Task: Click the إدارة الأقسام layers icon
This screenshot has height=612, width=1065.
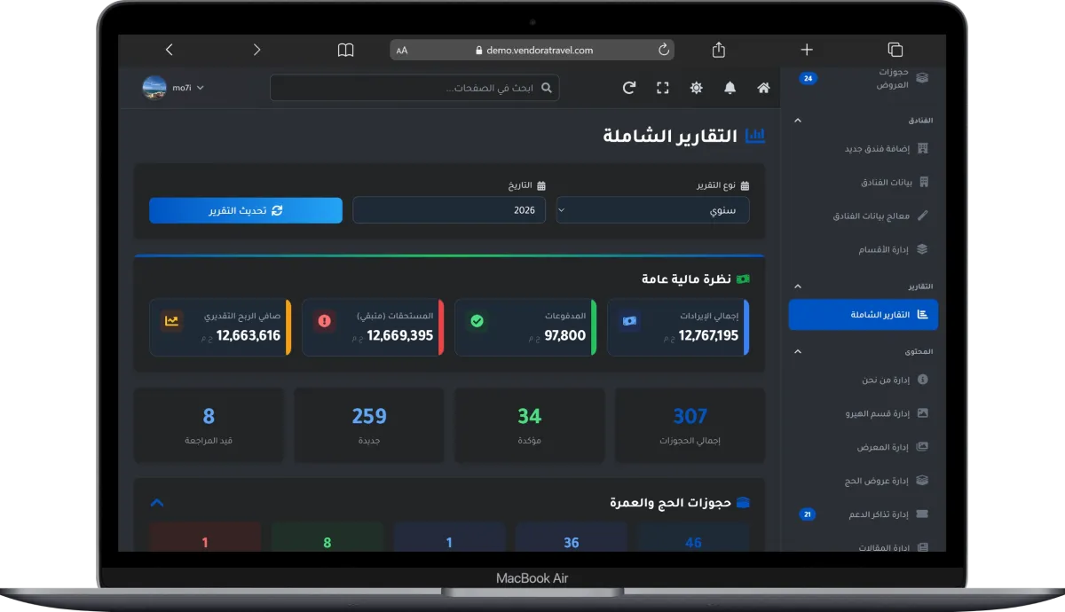Action: tap(922, 249)
